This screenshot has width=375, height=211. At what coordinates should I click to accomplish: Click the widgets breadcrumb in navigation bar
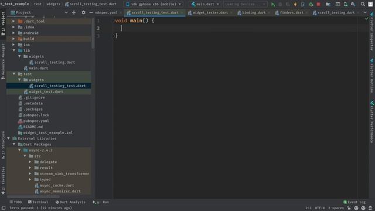[53, 4]
